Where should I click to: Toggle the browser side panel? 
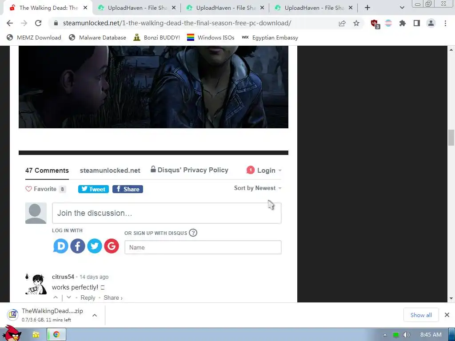(x=417, y=23)
